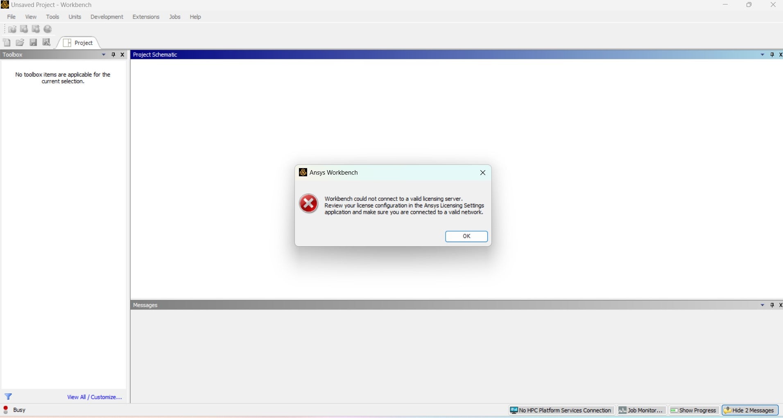Click Hide 2 Messages button

(749, 410)
